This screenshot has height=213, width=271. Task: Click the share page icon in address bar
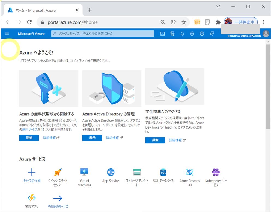[173, 22]
